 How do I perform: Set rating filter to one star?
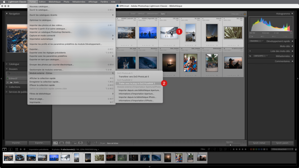pyautogui.click(x=234, y=149)
